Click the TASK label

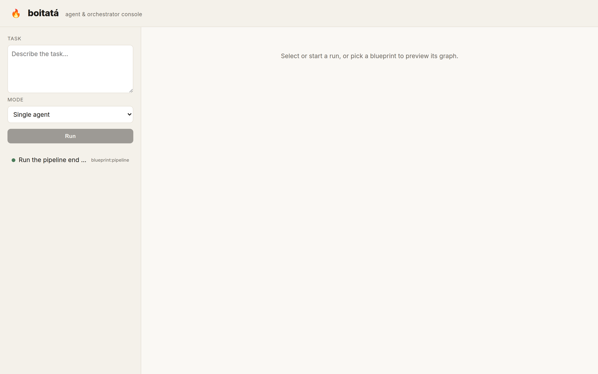[14, 39]
